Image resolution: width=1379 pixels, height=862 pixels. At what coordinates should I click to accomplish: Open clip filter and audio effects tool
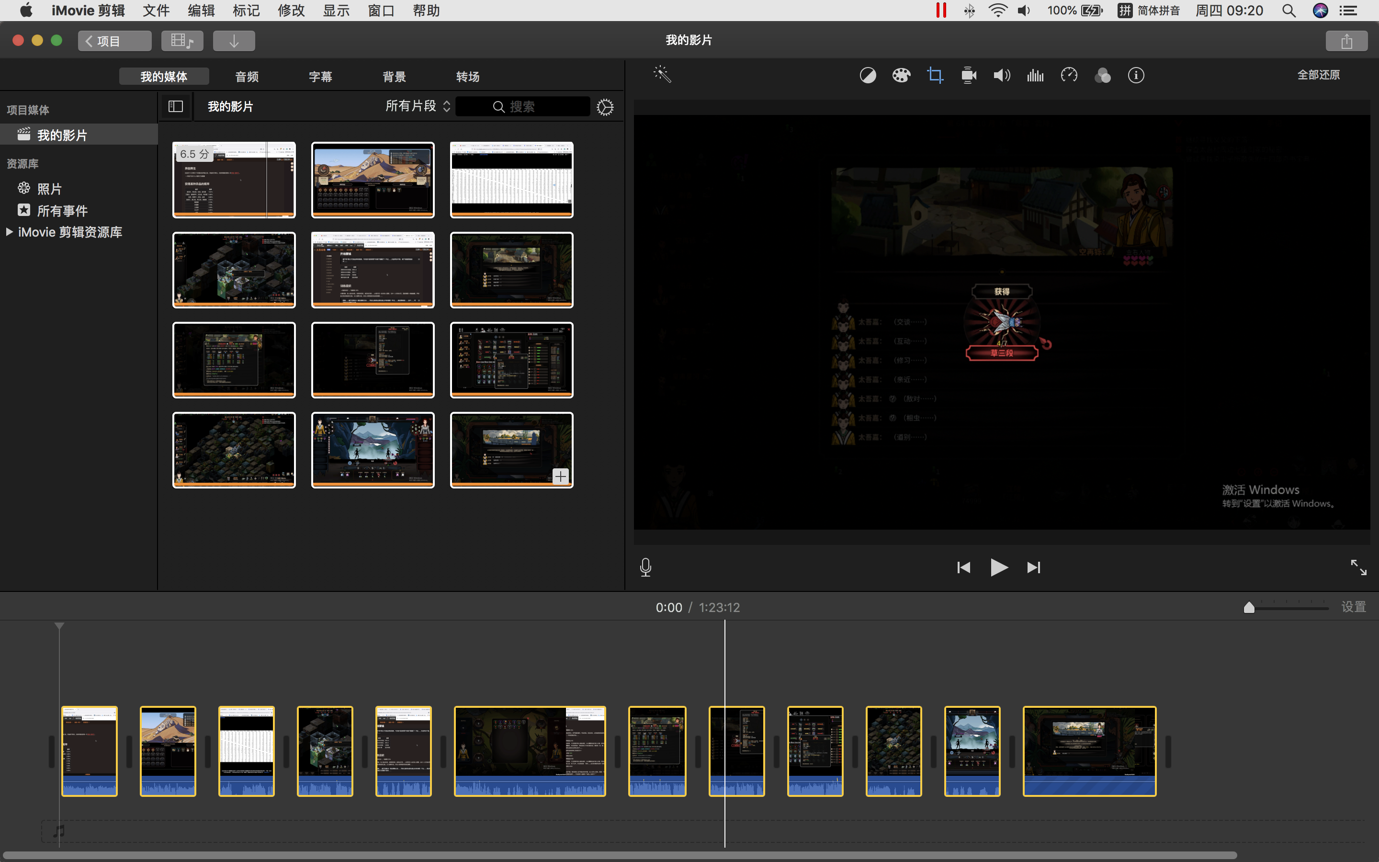point(1103,75)
